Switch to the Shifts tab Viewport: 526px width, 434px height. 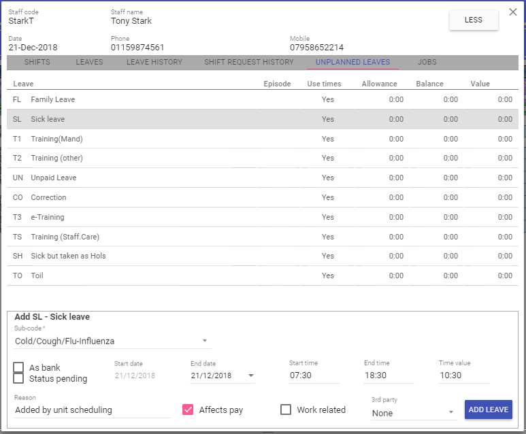coord(37,62)
